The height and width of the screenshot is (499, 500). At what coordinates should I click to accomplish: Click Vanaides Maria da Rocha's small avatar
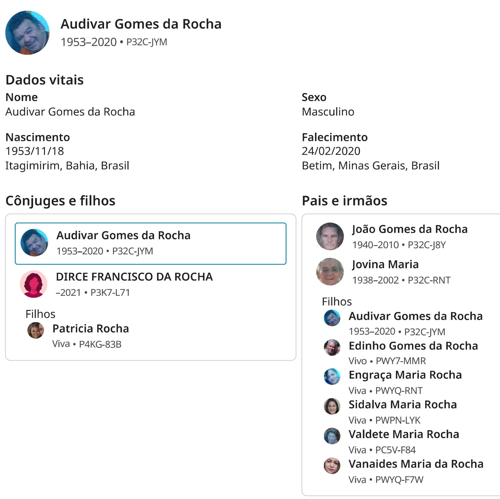(332, 466)
